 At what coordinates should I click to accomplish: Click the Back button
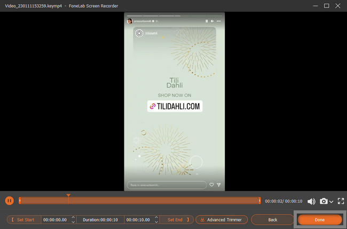[x=272, y=220]
